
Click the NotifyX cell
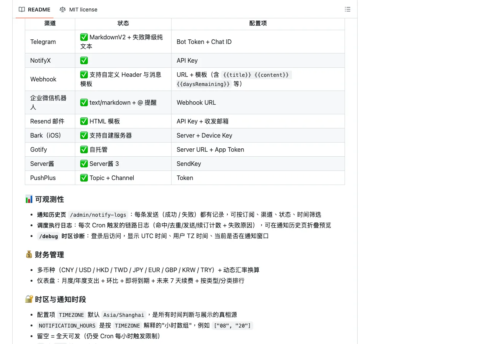50,60
